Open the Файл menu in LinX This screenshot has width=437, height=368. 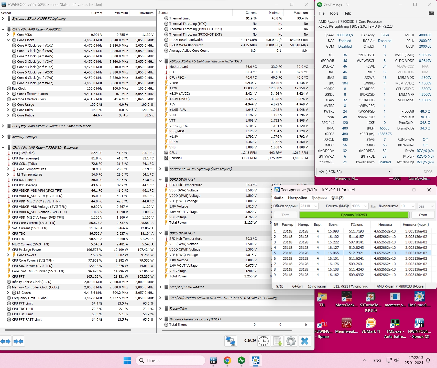point(279,198)
